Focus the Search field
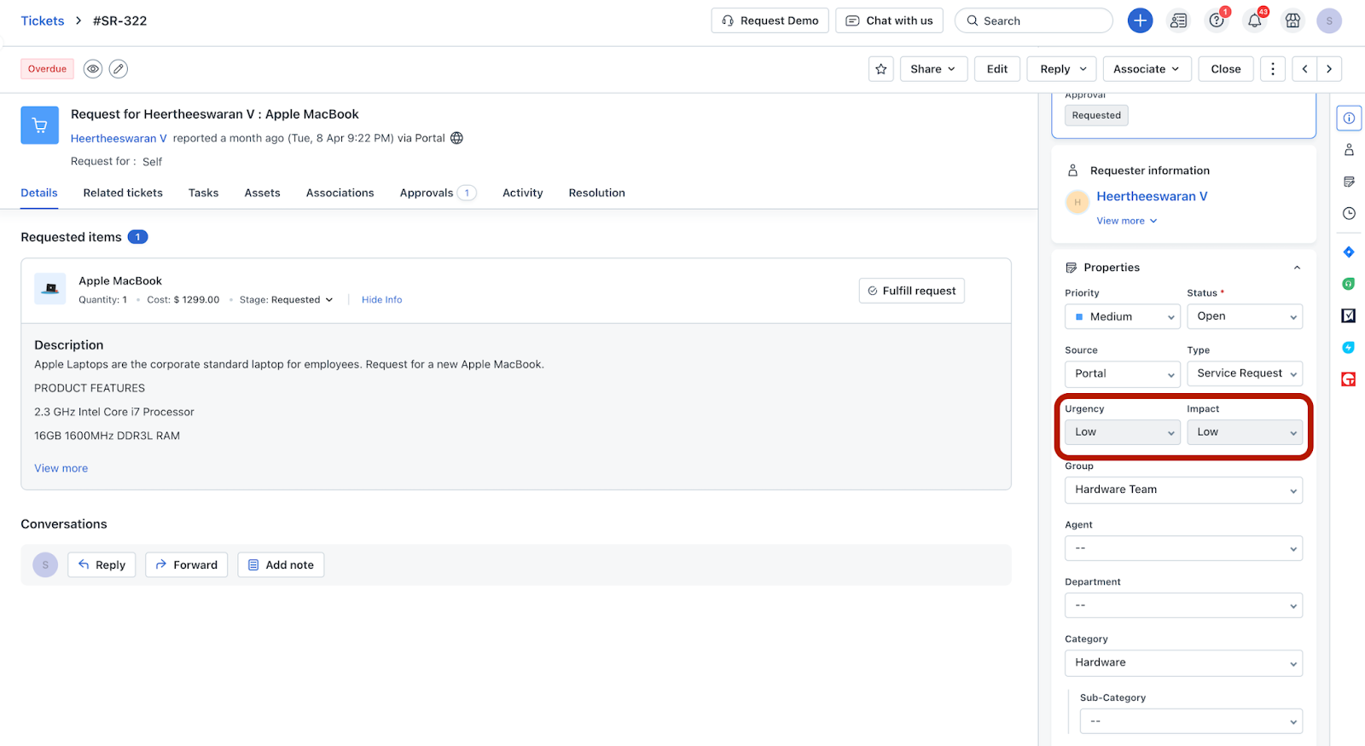The image size is (1365, 746). (x=1033, y=20)
